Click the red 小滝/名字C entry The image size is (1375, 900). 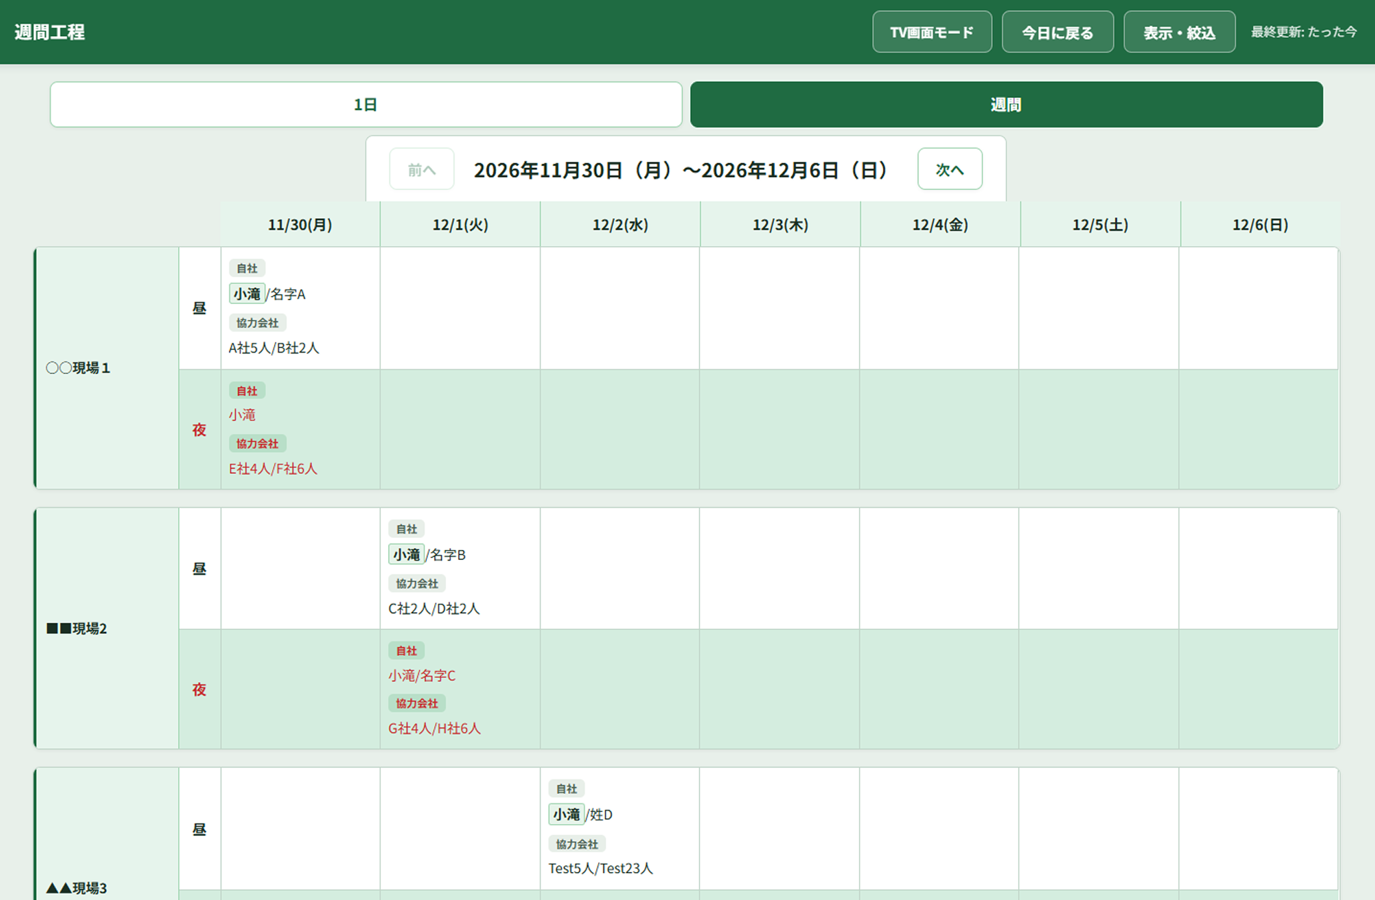tap(422, 675)
